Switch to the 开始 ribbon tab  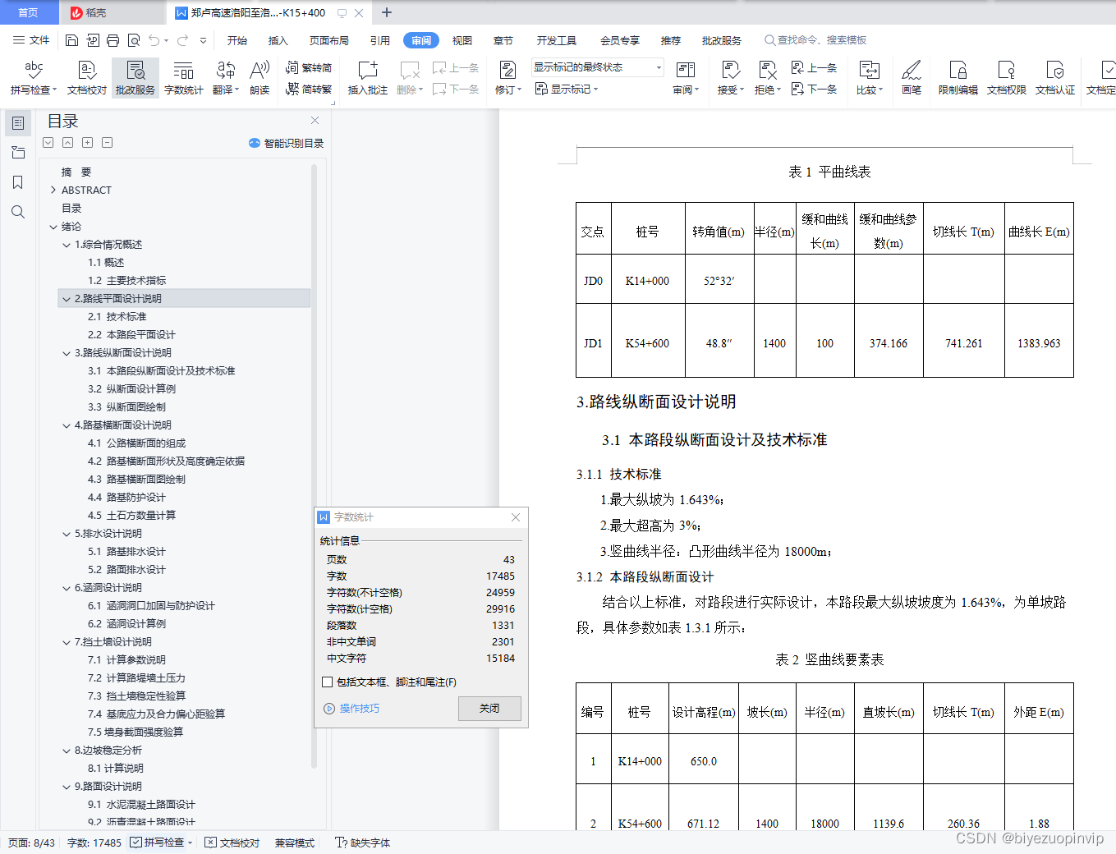[x=237, y=40]
